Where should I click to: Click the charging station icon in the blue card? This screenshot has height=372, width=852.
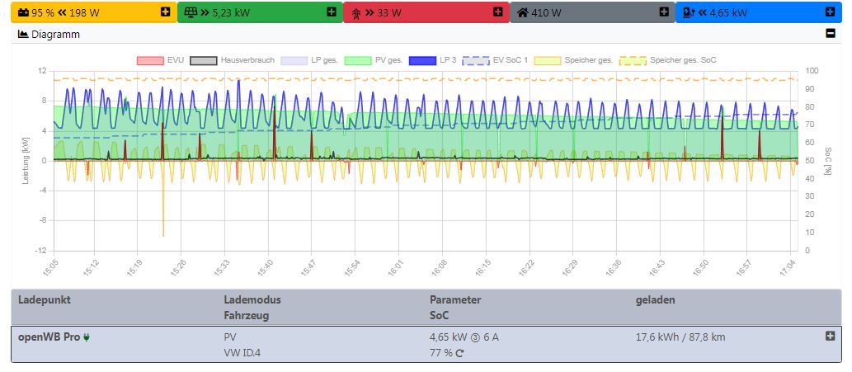[690, 12]
